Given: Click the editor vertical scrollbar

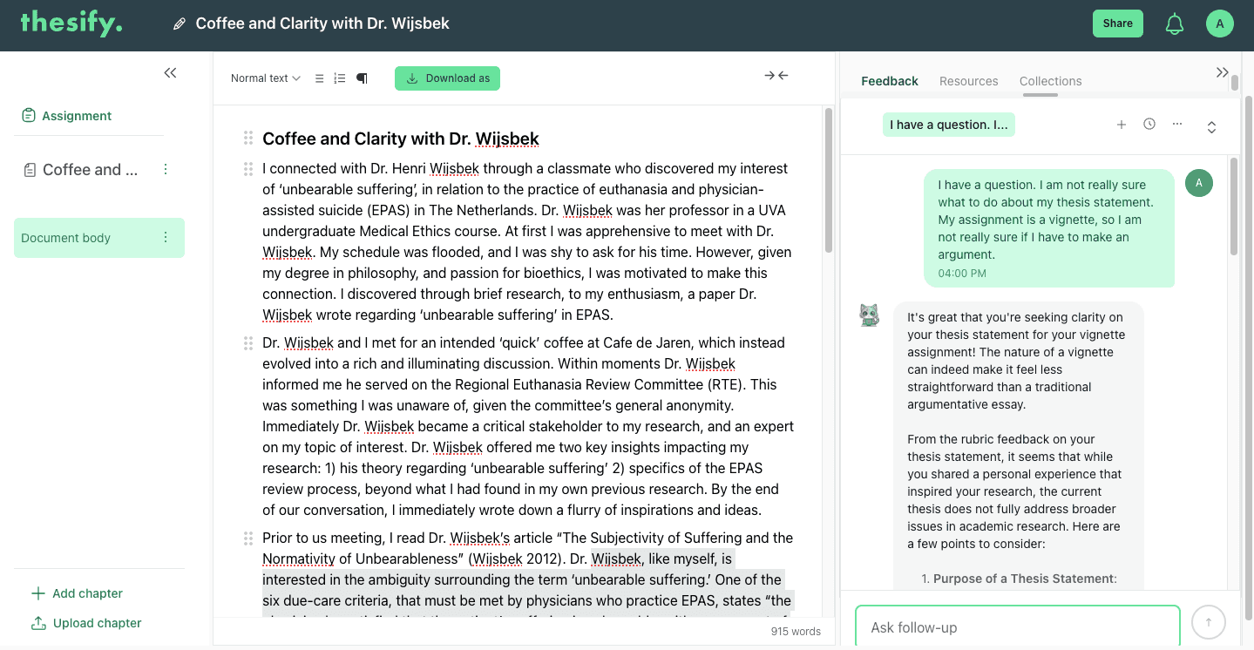Looking at the screenshot, I should [828, 181].
